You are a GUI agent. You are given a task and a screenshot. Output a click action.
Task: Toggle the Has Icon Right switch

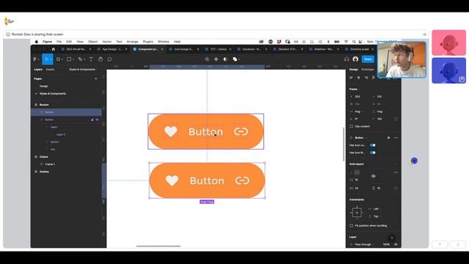pos(372,153)
